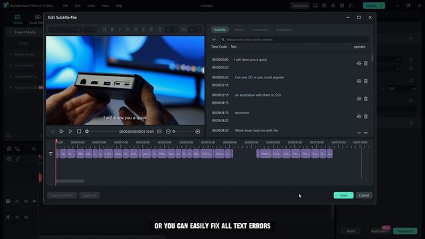Image resolution: width=425 pixels, height=239 pixels.
Task: Open the Tools menu in Filmora
Action: point(91,6)
